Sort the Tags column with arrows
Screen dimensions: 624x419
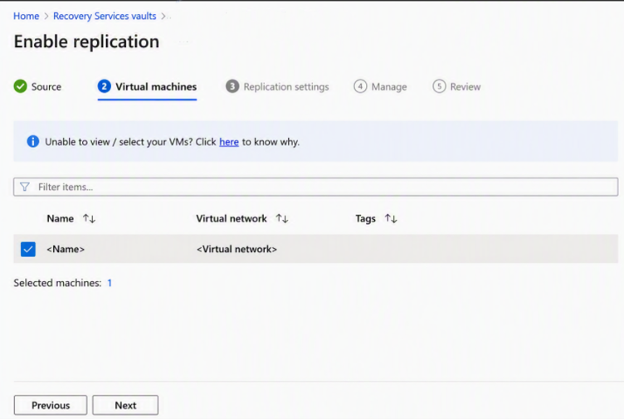tap(391, 218)
